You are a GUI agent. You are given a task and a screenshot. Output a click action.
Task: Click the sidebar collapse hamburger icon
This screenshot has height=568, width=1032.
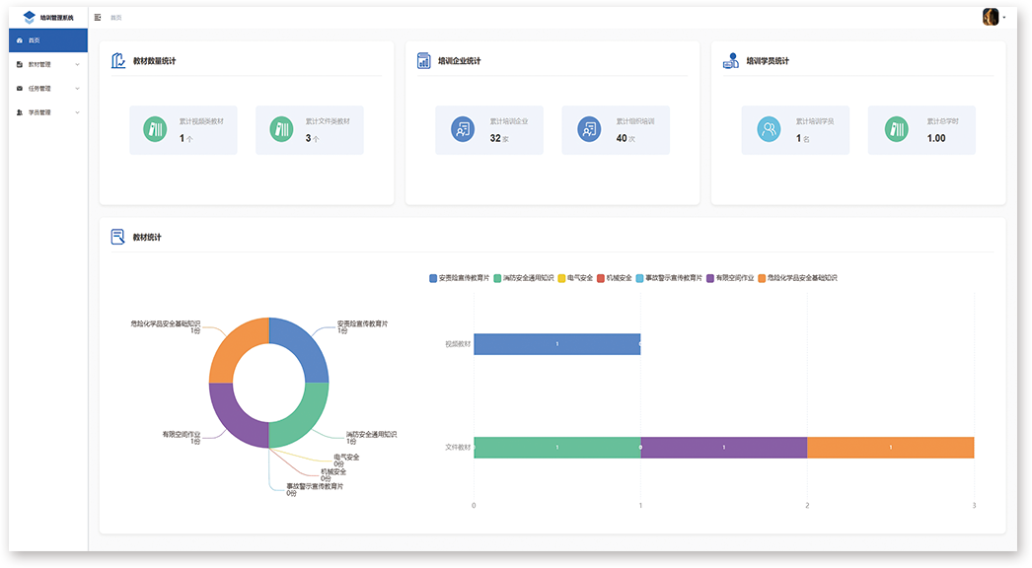pyautogui.click(x=98, y=18)
